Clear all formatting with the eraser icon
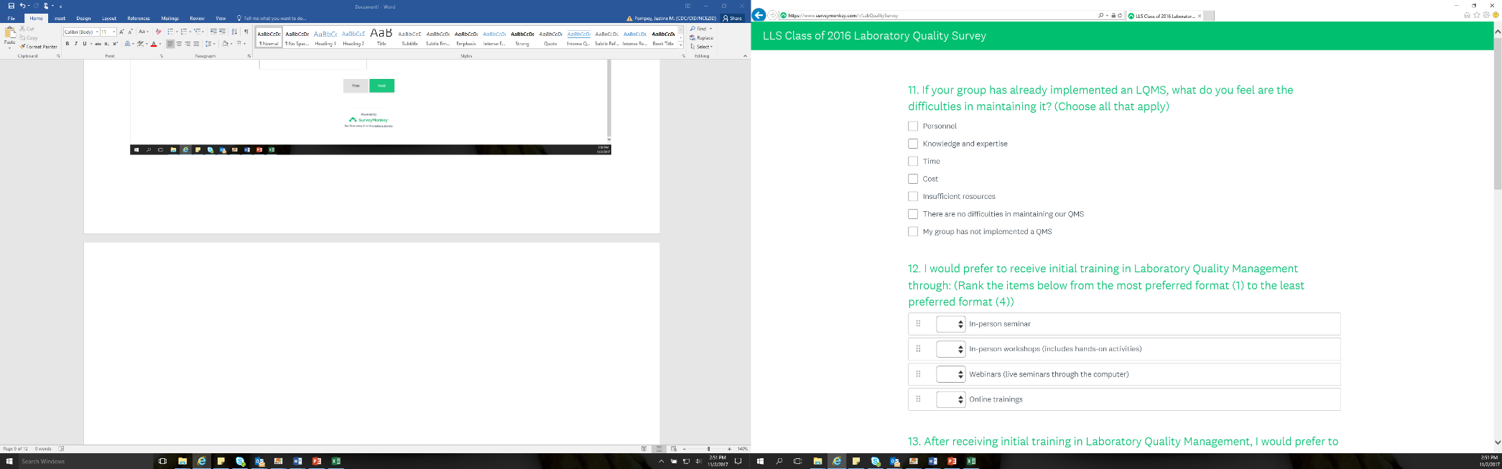The width and height of the screenshot is (1502, 469). point(159,32)
